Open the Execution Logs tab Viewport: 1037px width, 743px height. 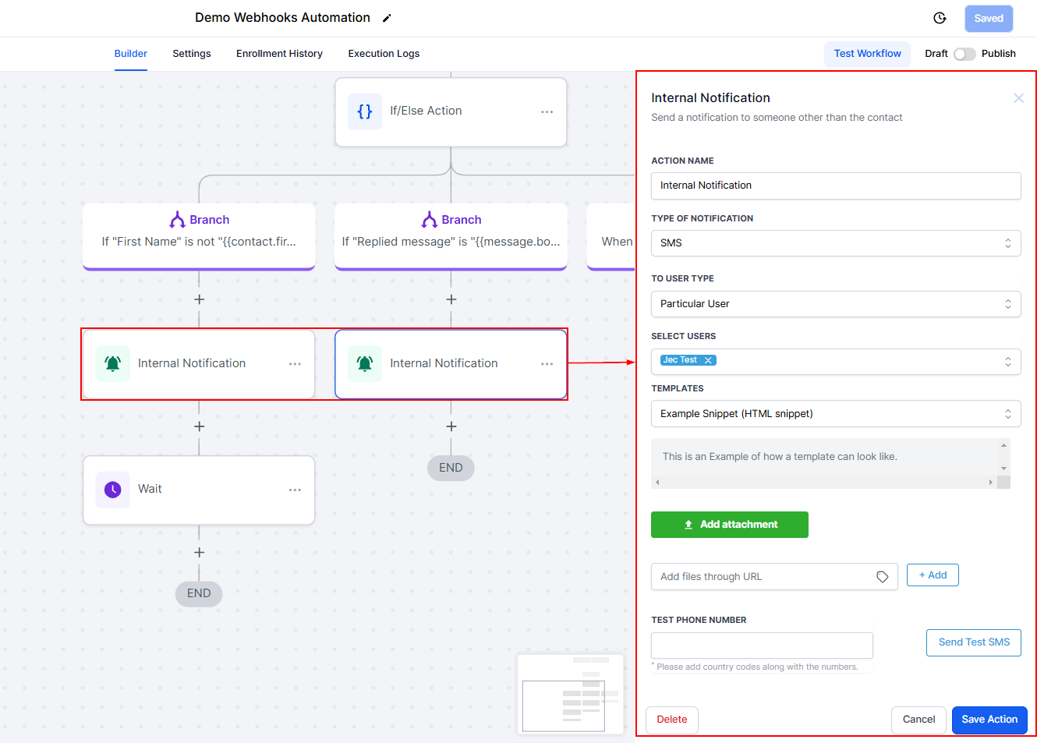(x=384, y=54)
